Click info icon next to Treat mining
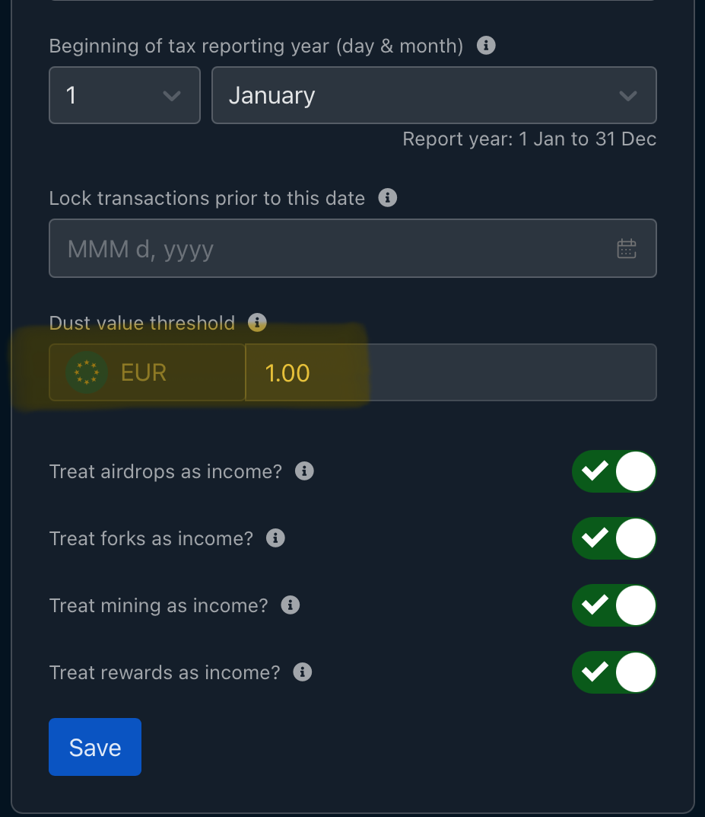Viewport: 705px width, 817px height. (291, 605)
